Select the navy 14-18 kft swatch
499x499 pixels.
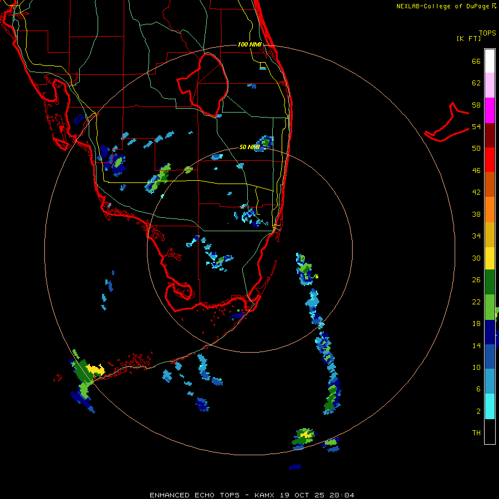tap(490, 332)
